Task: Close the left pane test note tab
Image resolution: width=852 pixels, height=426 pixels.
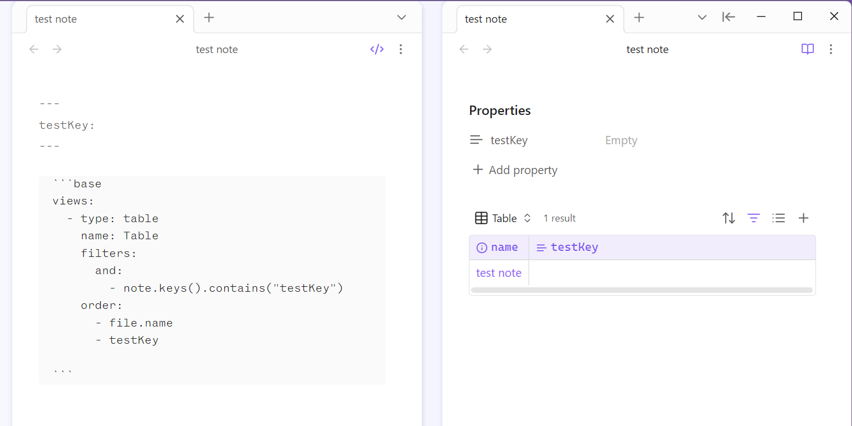Action: [180, 19]
